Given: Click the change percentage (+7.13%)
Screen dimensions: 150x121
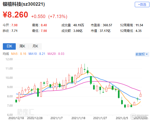Looking at the screenshot, I should point(58,16).
